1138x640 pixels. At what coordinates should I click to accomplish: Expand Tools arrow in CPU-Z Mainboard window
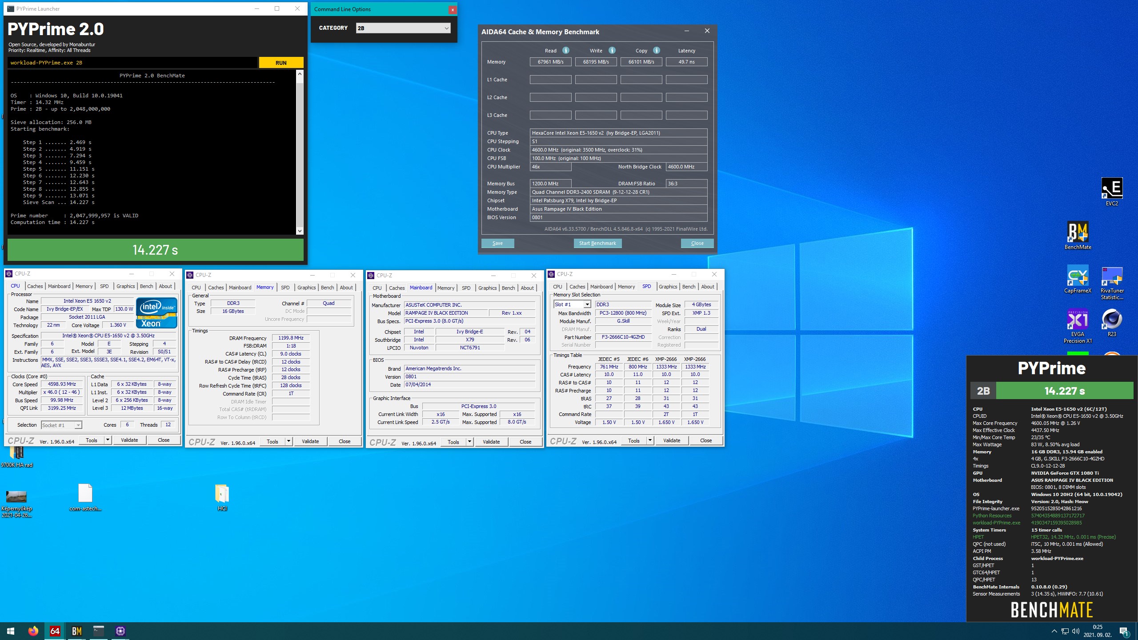(x=469, y=442)
